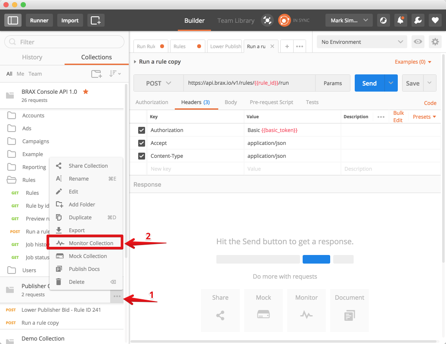
Task: Open notifications bell icon
Action: pos(400,21)
